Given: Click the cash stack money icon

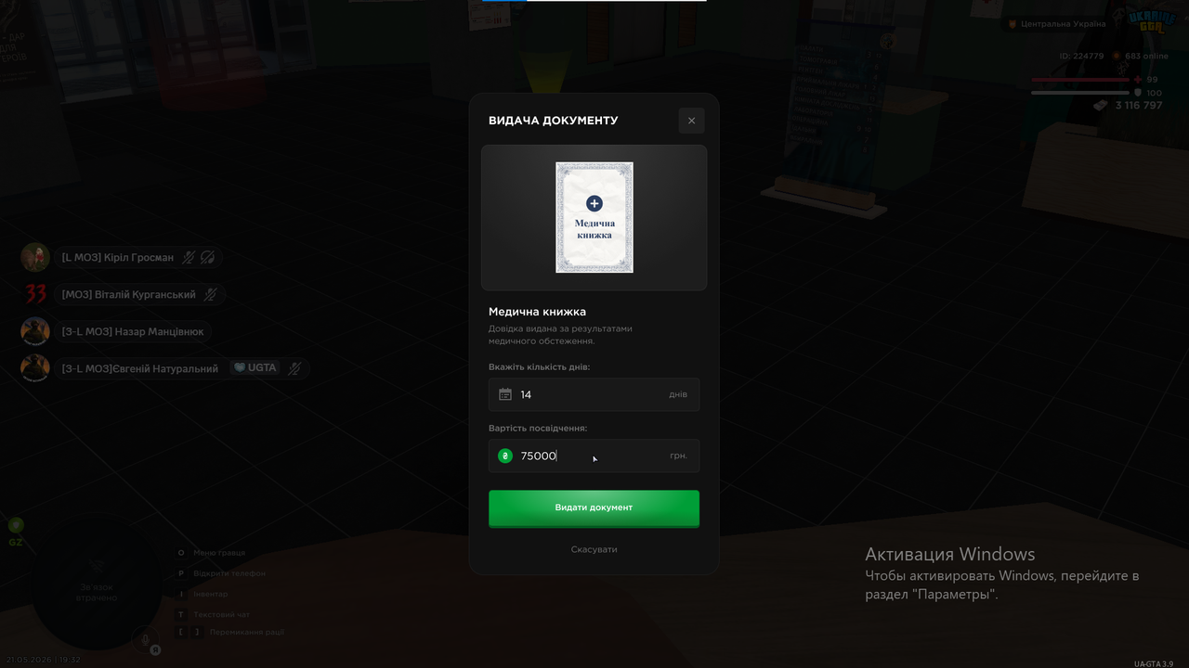Looking at the screenshot, I should pos(1101,106).
